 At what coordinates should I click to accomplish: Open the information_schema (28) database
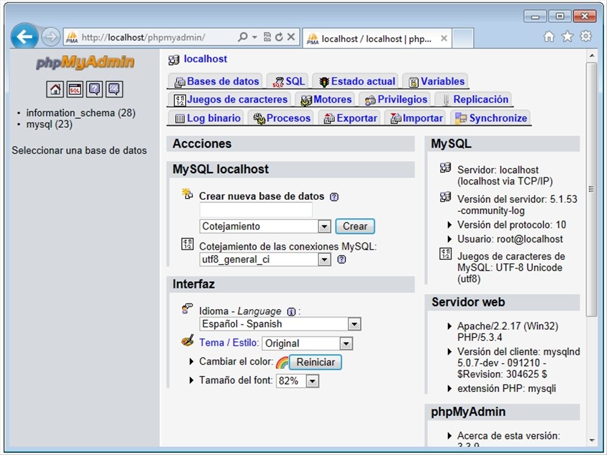click(x=81, y=113)
